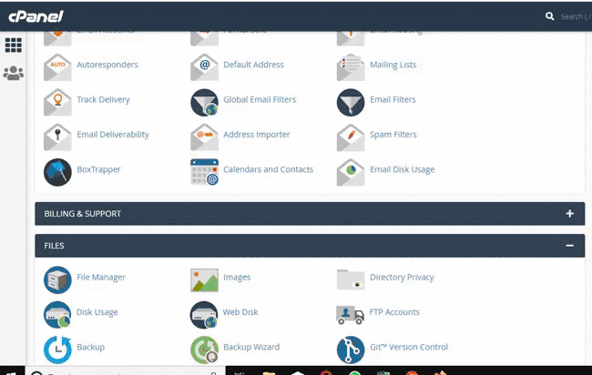The image size is (592, 375).
Task: Click the Calendars and Contacts icon
Action: coord(204,172)
